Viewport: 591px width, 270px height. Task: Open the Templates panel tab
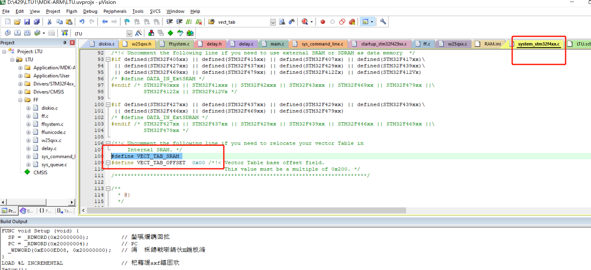click(x=65, y=211)
